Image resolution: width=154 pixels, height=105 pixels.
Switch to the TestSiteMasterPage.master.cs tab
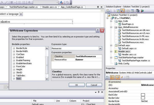click(x=23, y=7)
